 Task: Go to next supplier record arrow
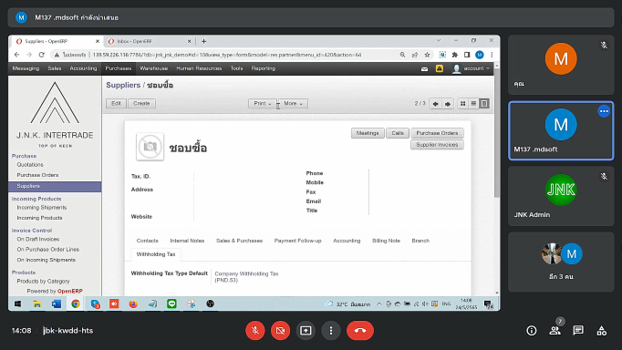pyautogui.click(x=448, y=104)
